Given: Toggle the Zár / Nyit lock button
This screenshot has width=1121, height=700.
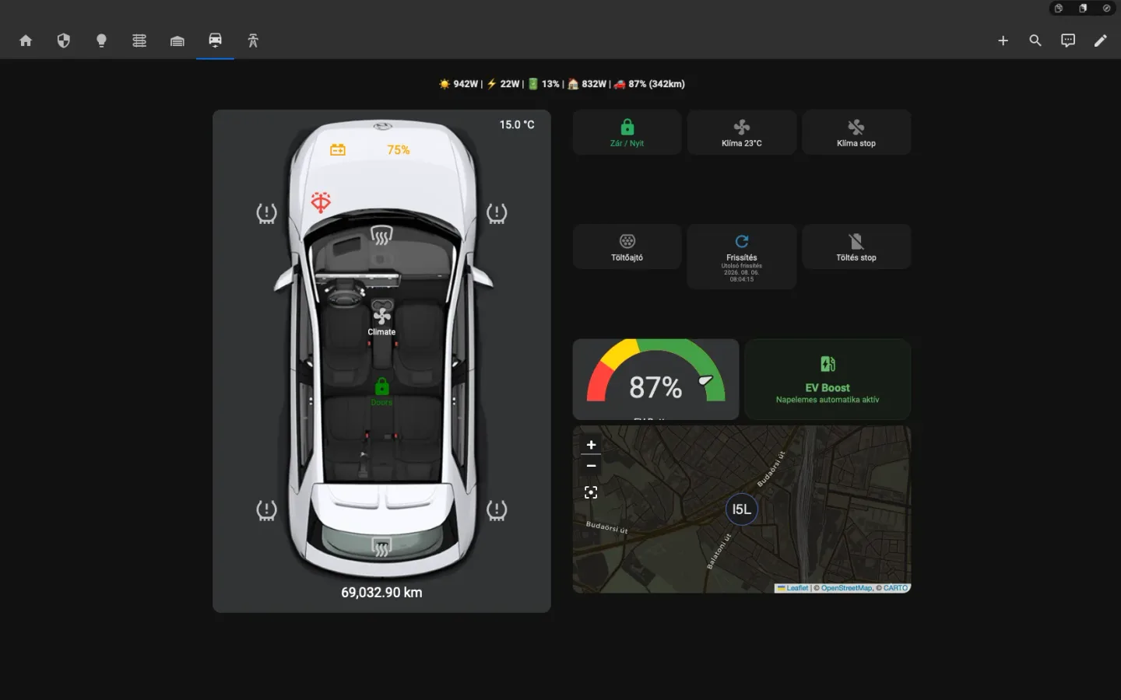Looking at the screenshot, I should coord(627,132).
